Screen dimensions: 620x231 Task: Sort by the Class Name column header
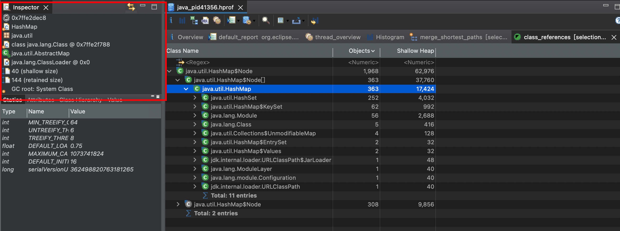[x=249, y=51]
